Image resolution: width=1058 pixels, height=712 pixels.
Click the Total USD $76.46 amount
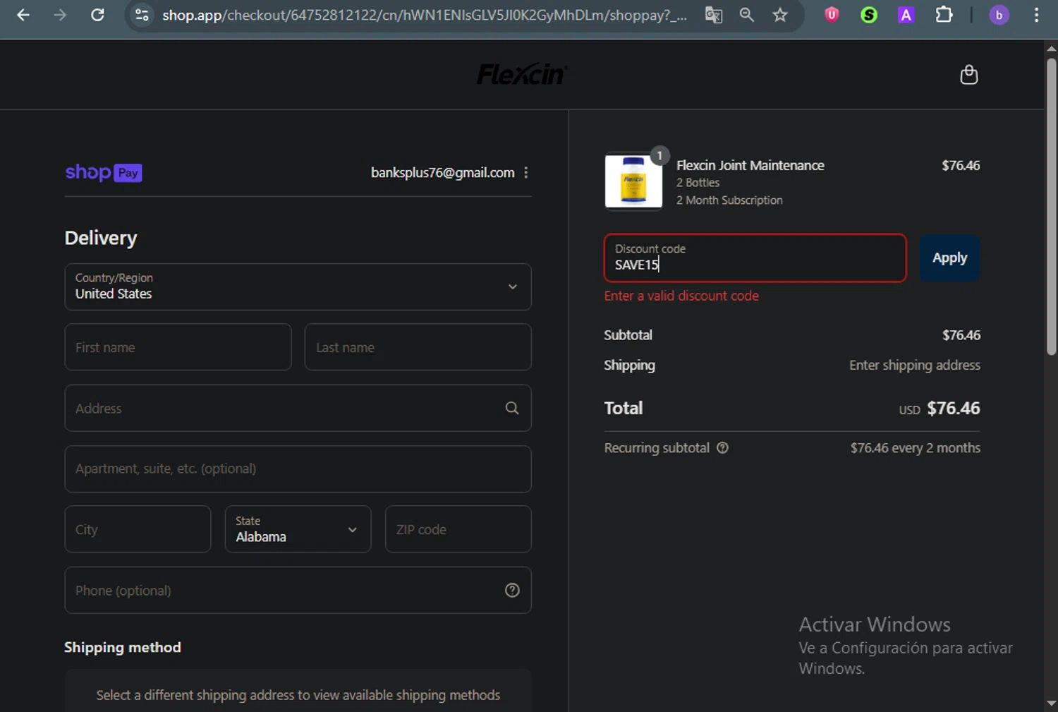[940, 409]
